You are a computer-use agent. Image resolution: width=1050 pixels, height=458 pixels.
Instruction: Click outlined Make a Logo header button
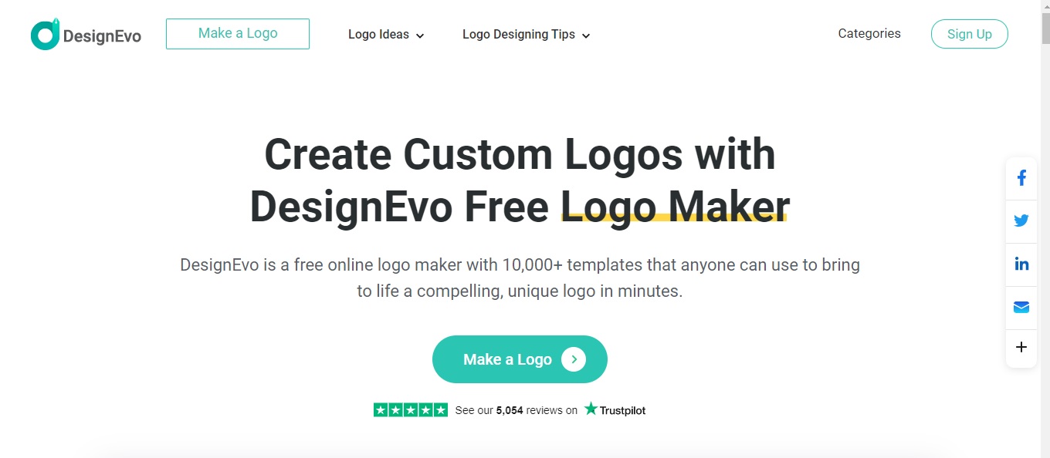(238, 34)
